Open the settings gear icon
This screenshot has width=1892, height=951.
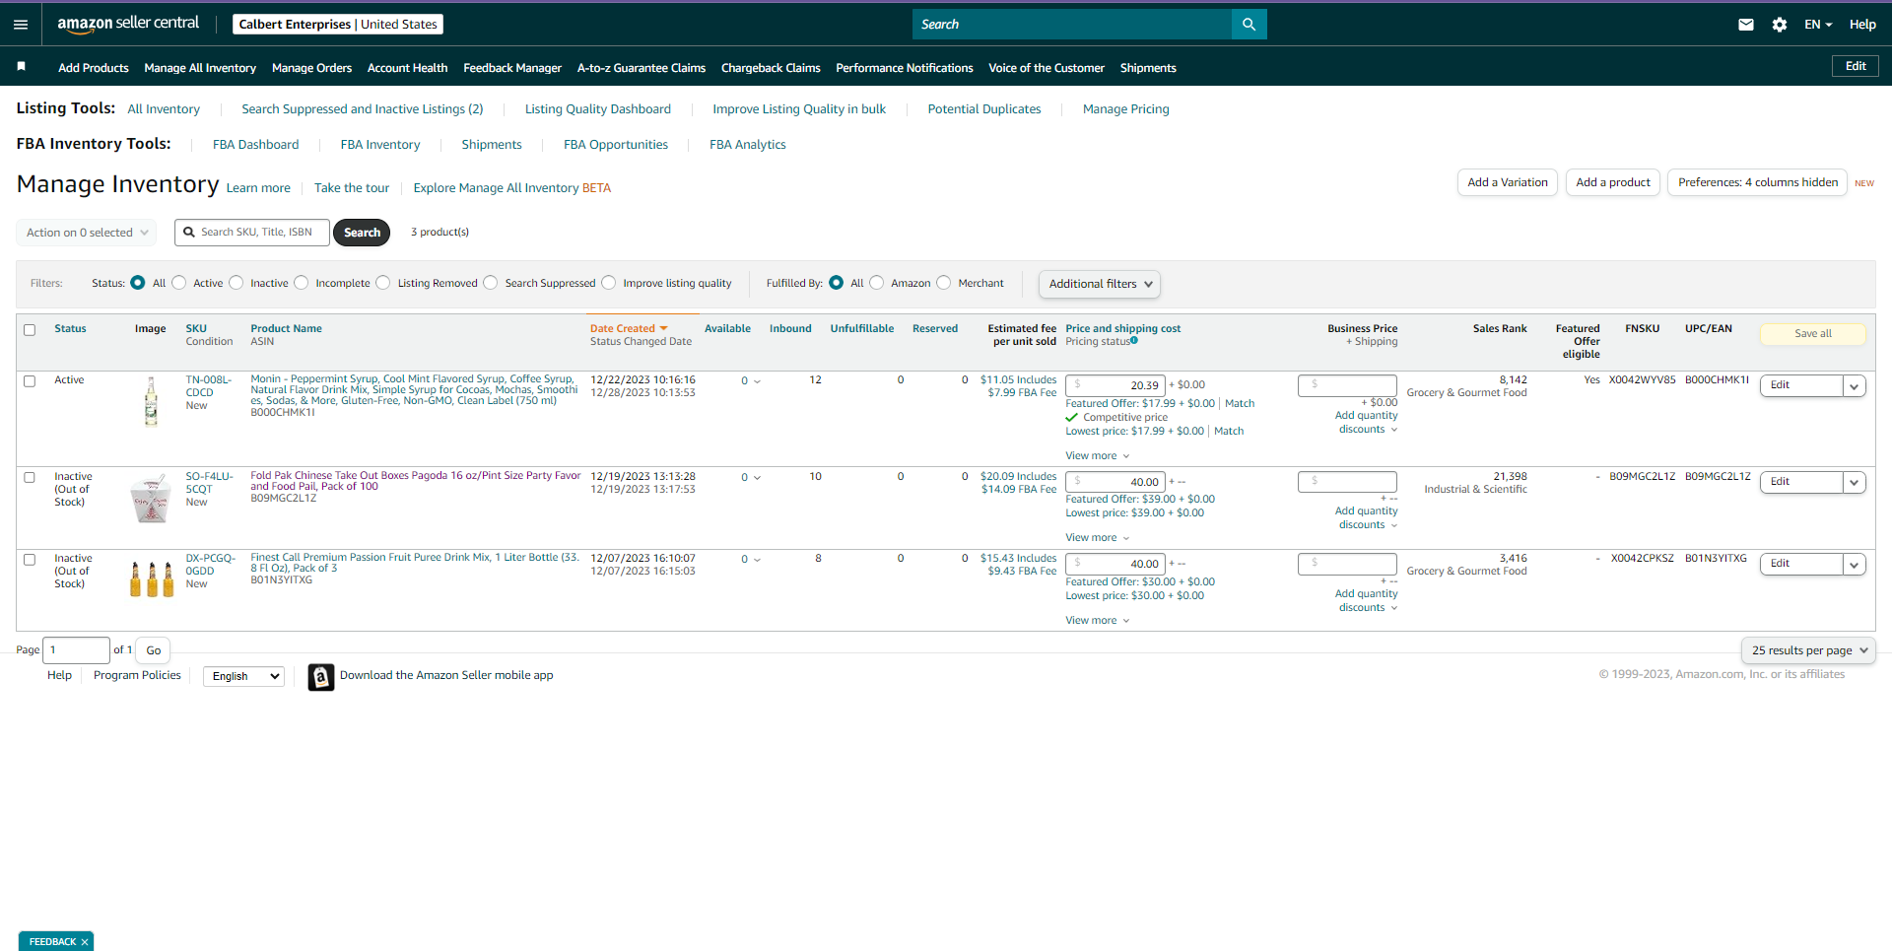(x=1780, y=25)
